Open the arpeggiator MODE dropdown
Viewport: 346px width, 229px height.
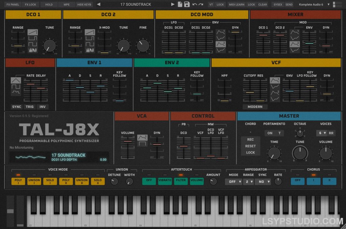click(233, 181)
